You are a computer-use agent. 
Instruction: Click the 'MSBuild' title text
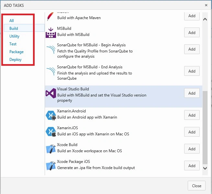64,29
